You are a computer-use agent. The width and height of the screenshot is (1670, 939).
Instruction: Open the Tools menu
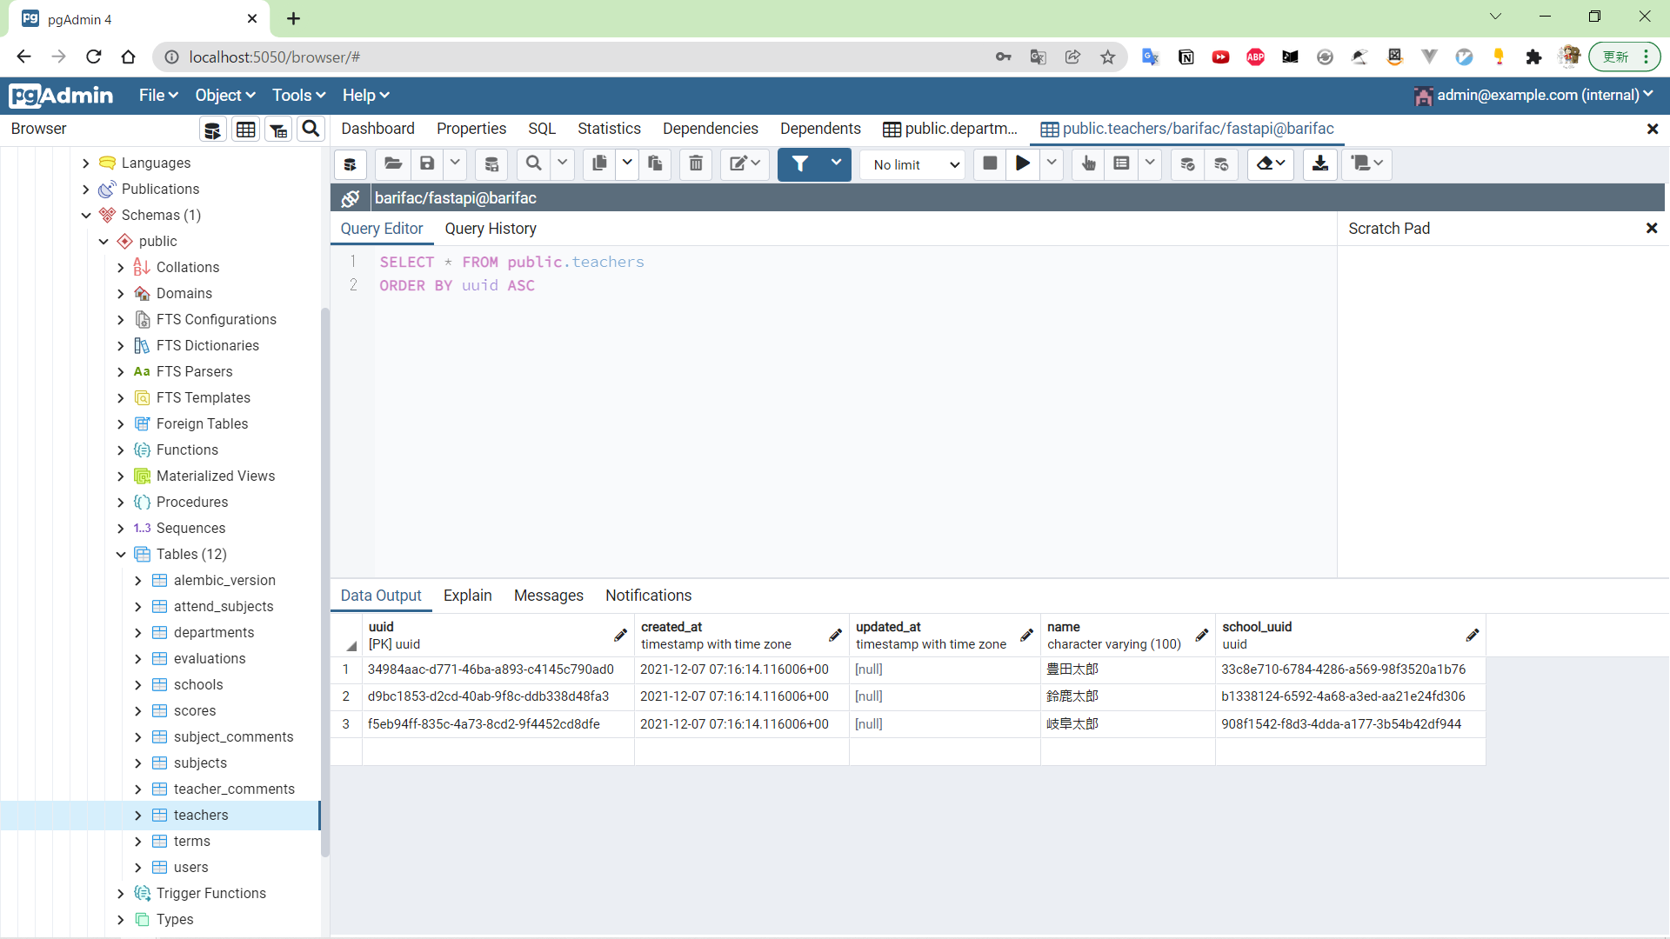[x=298, y=96]
